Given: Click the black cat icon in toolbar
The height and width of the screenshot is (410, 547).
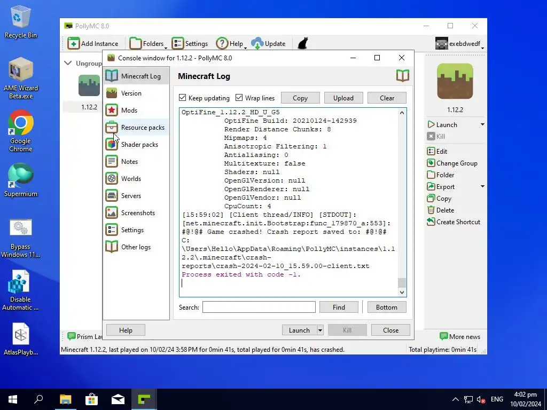Looking at the screenshot, I should coord(303,44).
